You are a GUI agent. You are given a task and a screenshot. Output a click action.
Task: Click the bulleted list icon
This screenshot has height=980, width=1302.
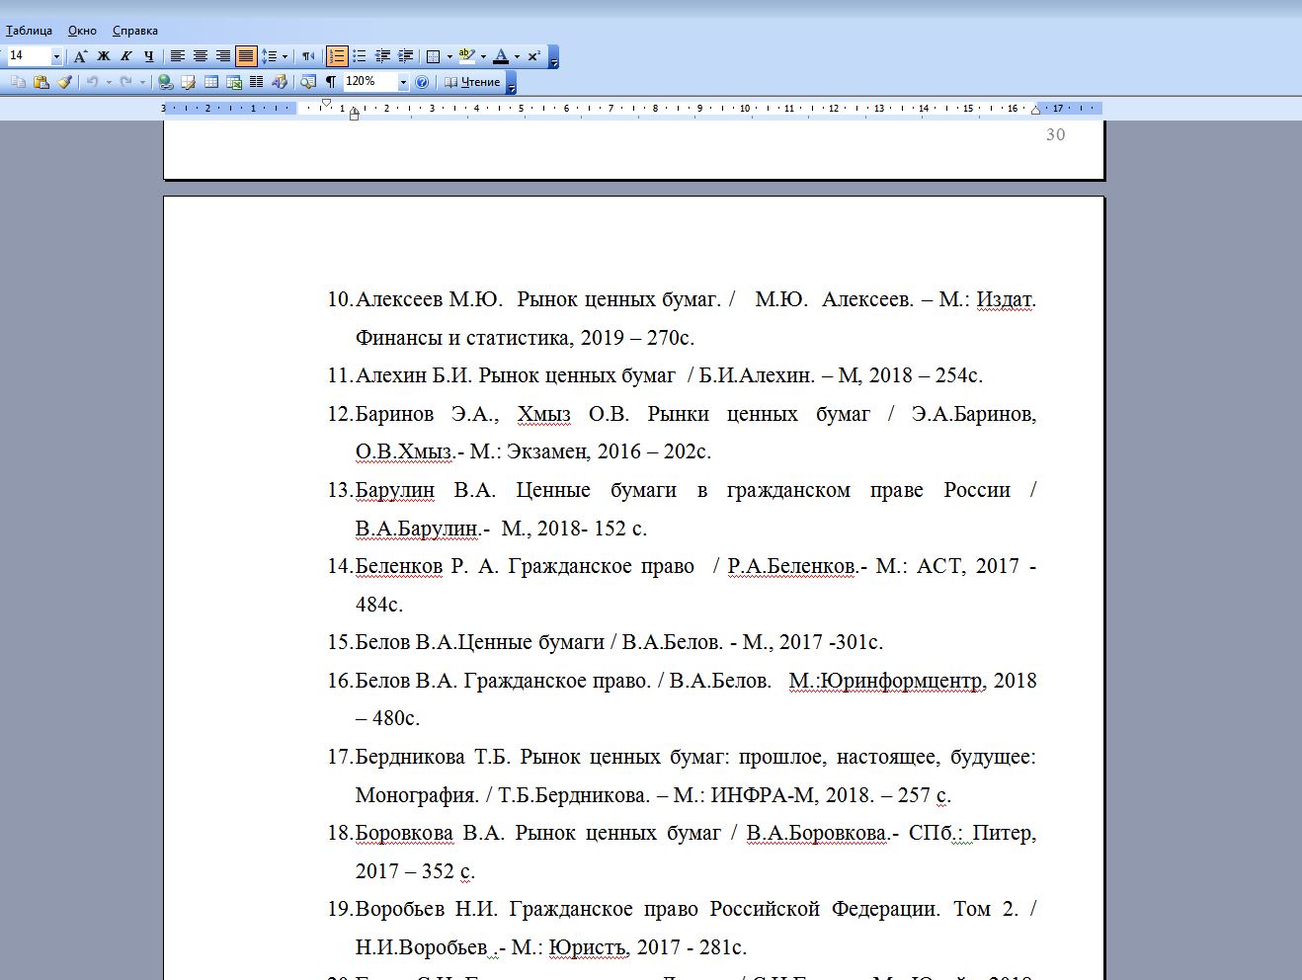[x=360, y=56]
